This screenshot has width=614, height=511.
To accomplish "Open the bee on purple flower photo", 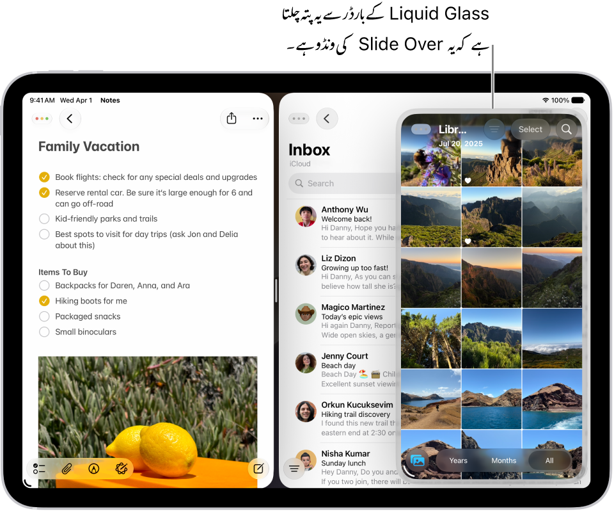I will click(x=430, y=157).
